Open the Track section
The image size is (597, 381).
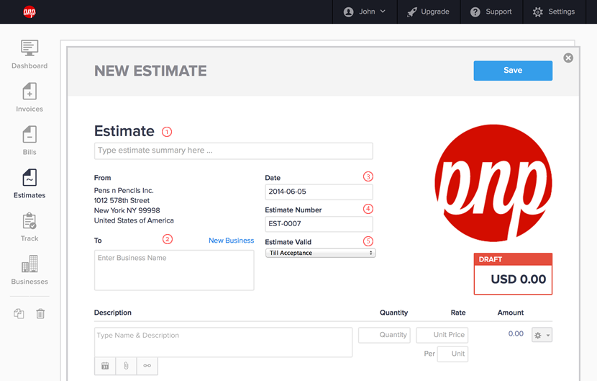[x=29, y=228]
